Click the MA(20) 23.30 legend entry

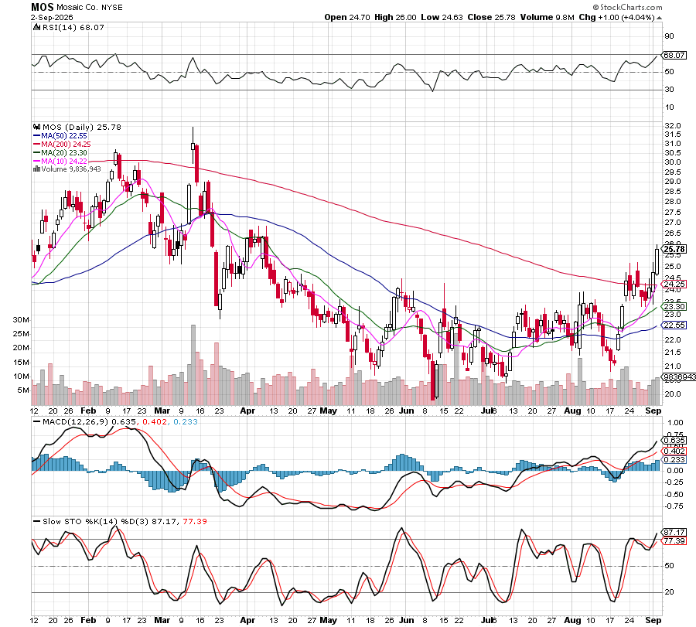64,152
